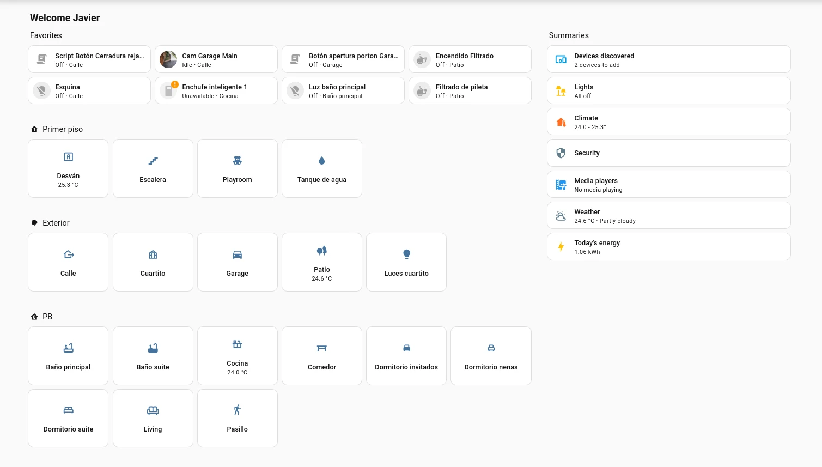This screenshot has height=467, width=822.
Task: Click the Cocina kitchen icon
Action: point(237,344)
